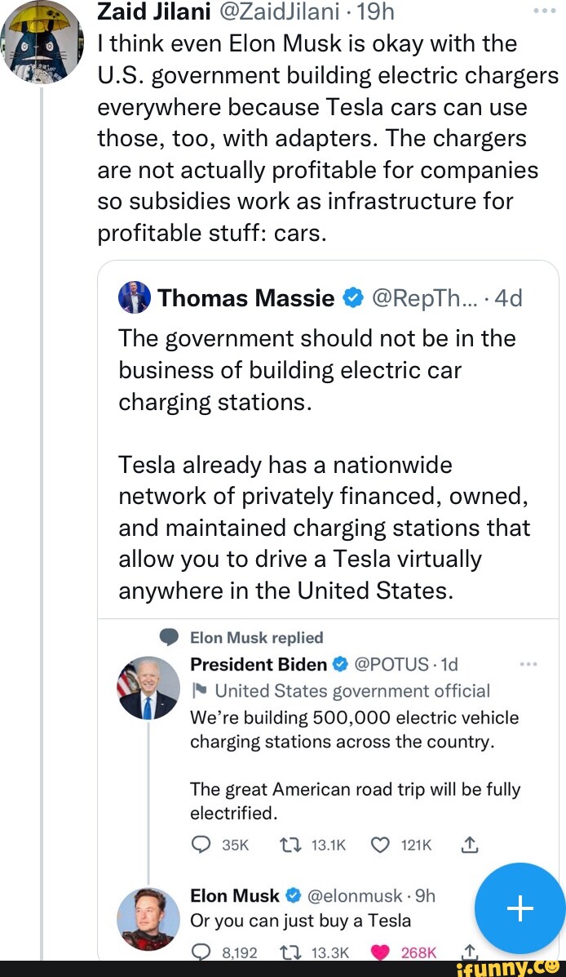Click the @POTUS handle
Image resolution: width=566 pixels, height=977 pixels.
391,664
